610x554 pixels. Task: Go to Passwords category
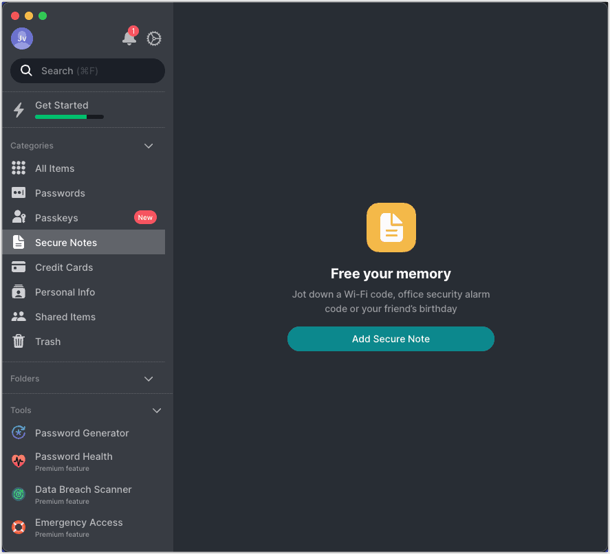pyautogui.click(x=84, y=193)
